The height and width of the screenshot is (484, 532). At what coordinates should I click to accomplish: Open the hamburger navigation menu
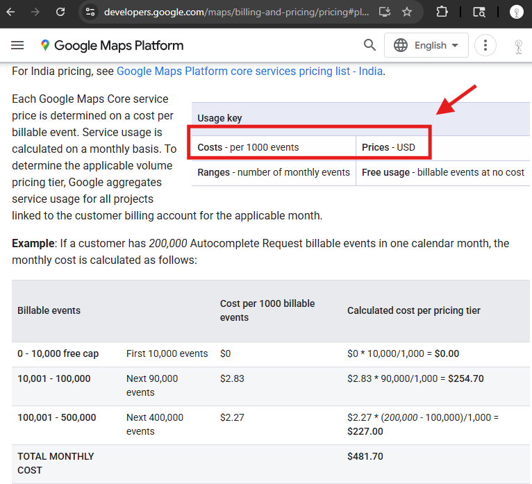[17, 45]
